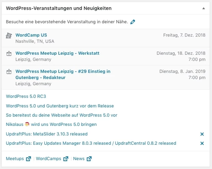This screenshot has width=212, height=169.
Task: Dismiss the MetaSlider 3.10.3 released notice
Action: click(x=202, y=134)
